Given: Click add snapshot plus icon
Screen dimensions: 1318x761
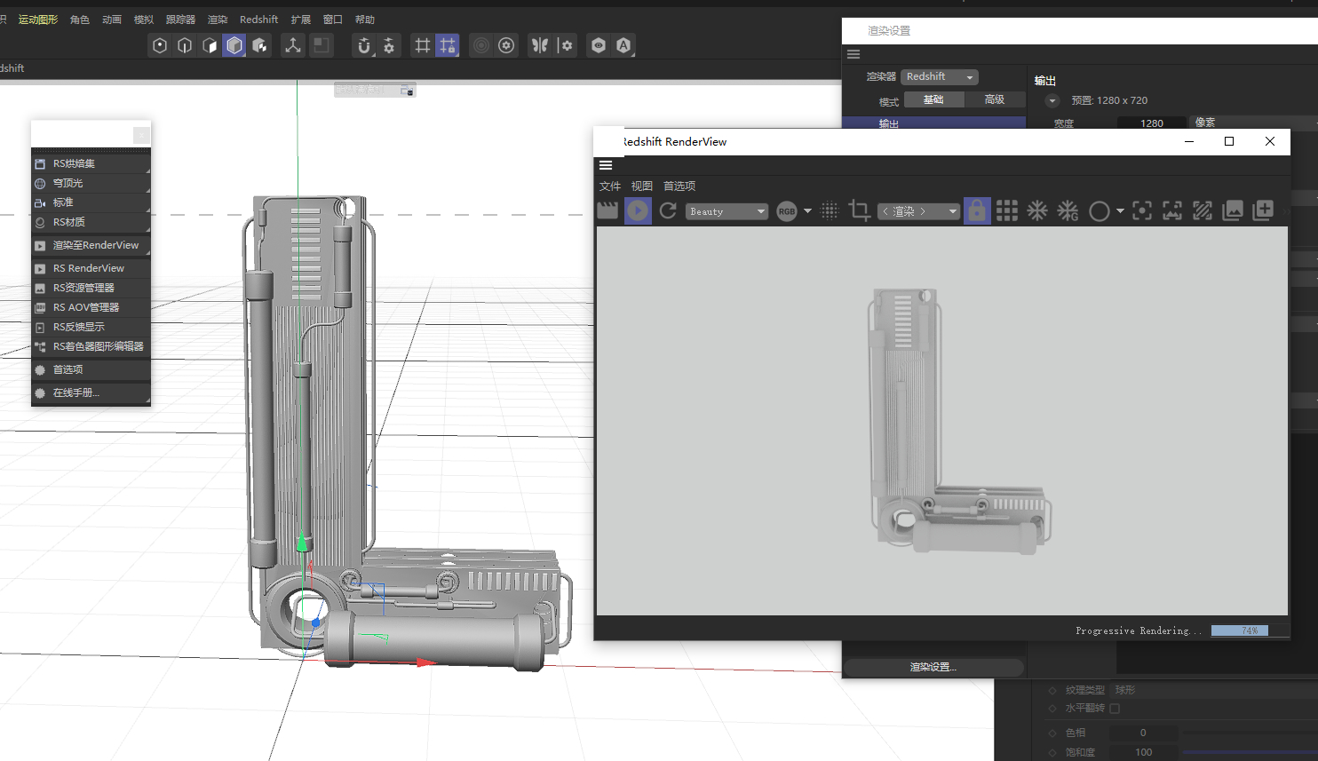Looking at the screenshot, I should coord(1263,210).
